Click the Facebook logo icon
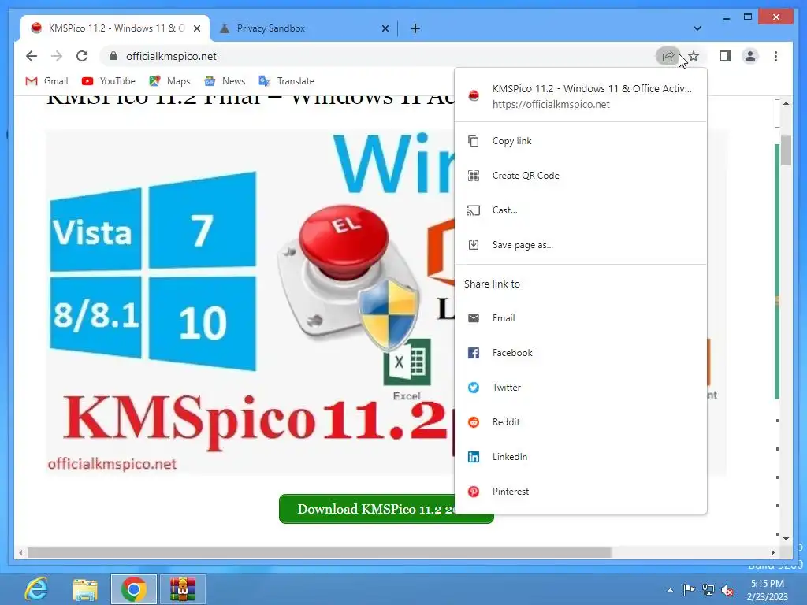 tap(474, 353)
